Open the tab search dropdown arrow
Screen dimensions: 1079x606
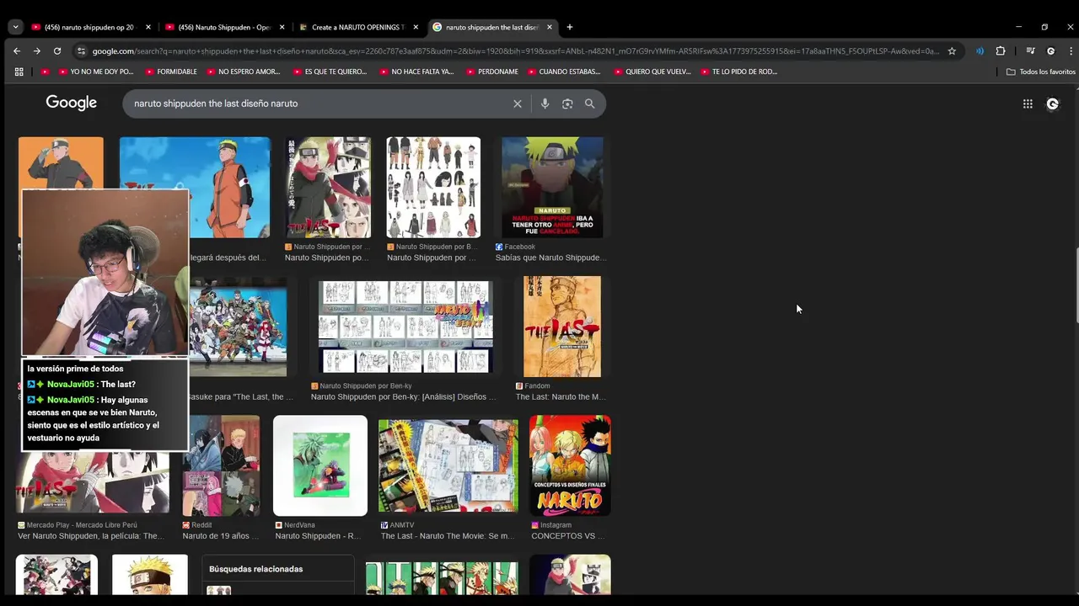15,27
